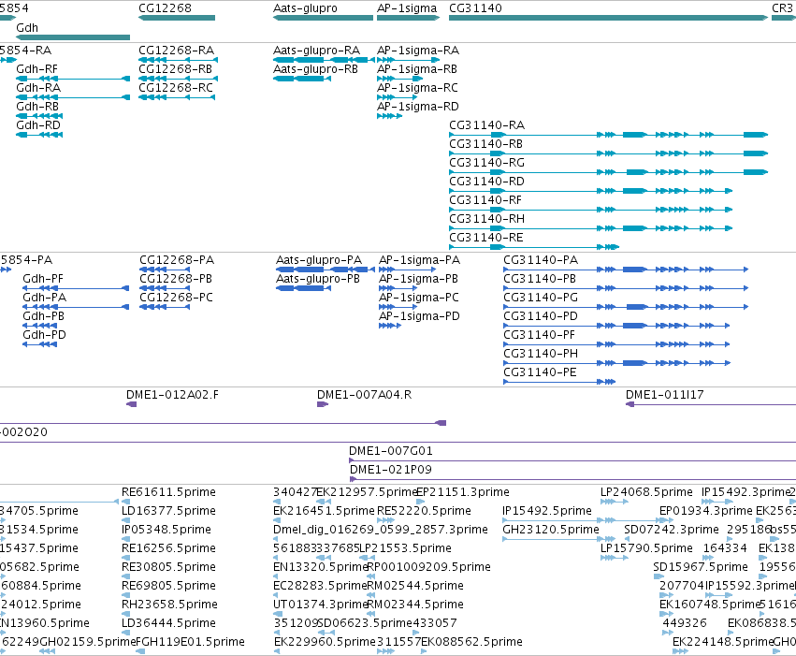Viewport: 796px width, 656px height.
Task: Click Aats-glupro-RB transcript label
Action: (315, 69)
